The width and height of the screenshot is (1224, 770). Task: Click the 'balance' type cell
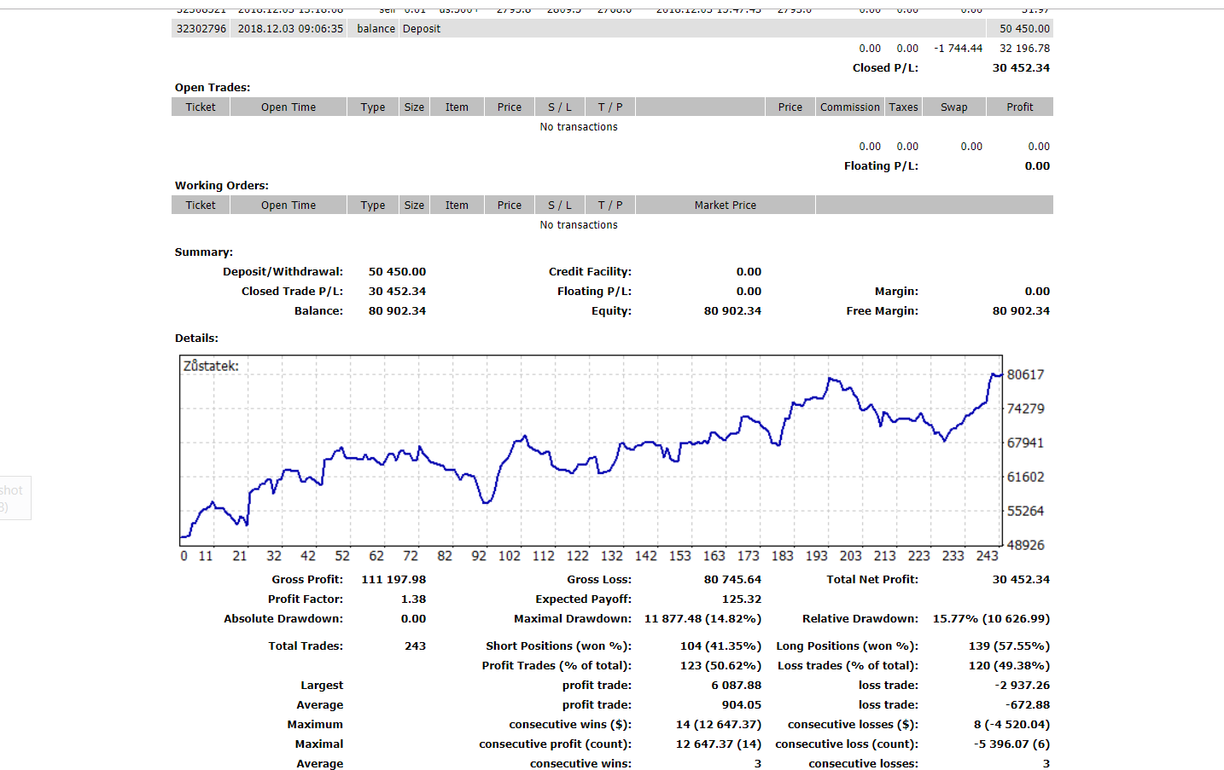376,28
